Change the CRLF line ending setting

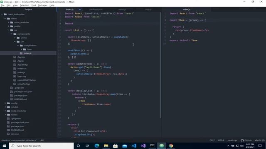[x=212, y=140]
